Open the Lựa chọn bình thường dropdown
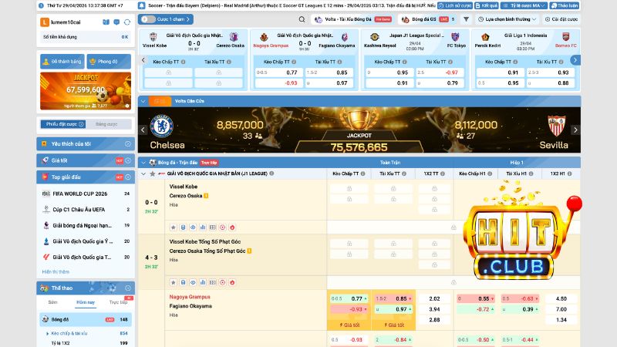 tap(507, 19)
